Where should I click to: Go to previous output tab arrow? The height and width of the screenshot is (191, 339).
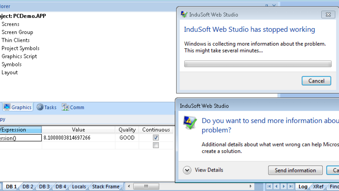tap(276, 186)
